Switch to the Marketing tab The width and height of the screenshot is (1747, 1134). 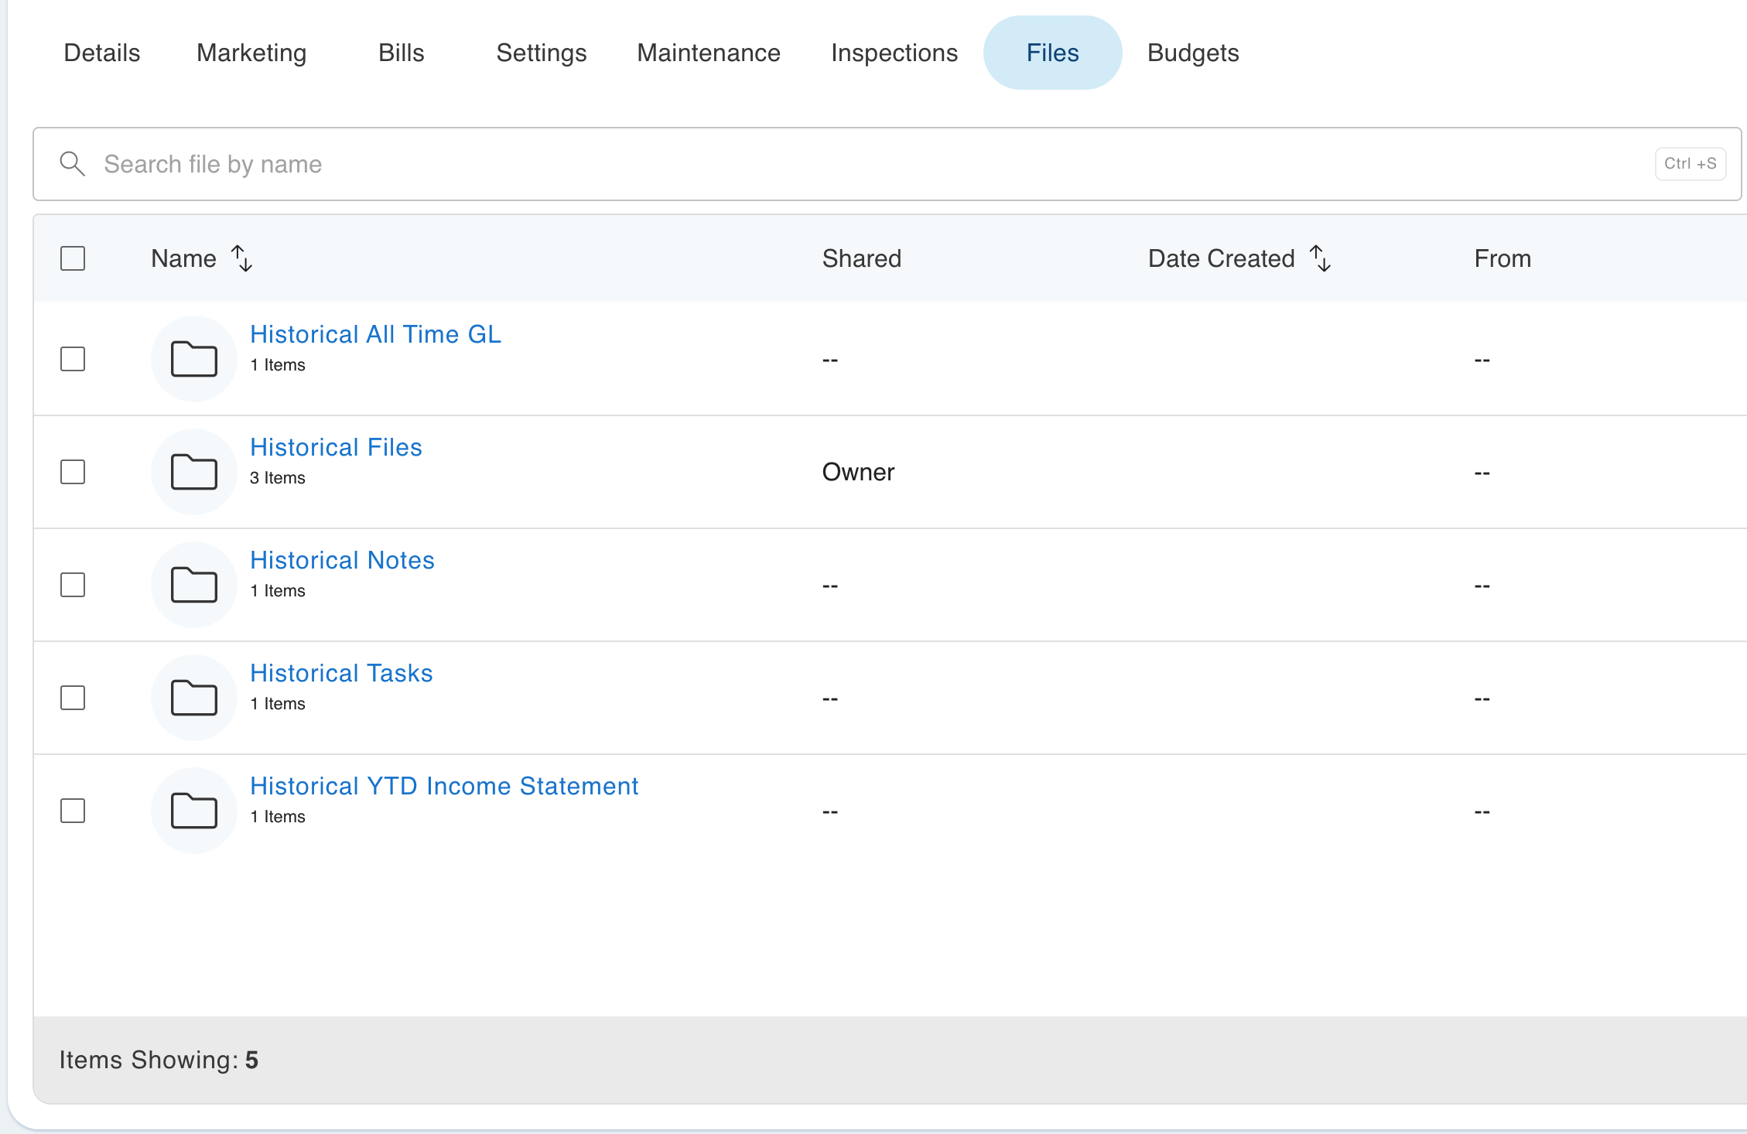point(251,53)
